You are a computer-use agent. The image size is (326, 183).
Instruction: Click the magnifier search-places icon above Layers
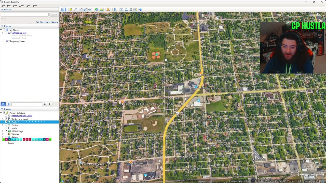3,104
